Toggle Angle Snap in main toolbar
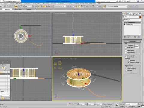Screen dimensions: 144x108 point(44,6)
